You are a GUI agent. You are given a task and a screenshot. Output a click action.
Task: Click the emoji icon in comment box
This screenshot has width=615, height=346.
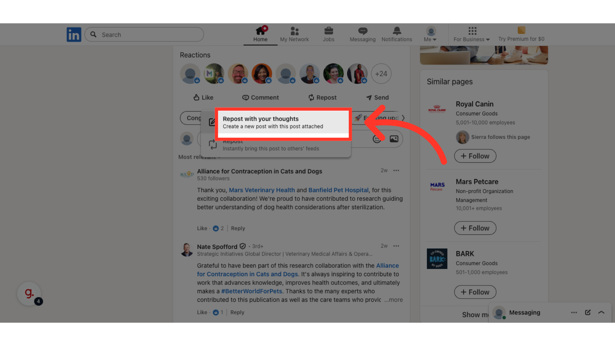click(377, 139)
